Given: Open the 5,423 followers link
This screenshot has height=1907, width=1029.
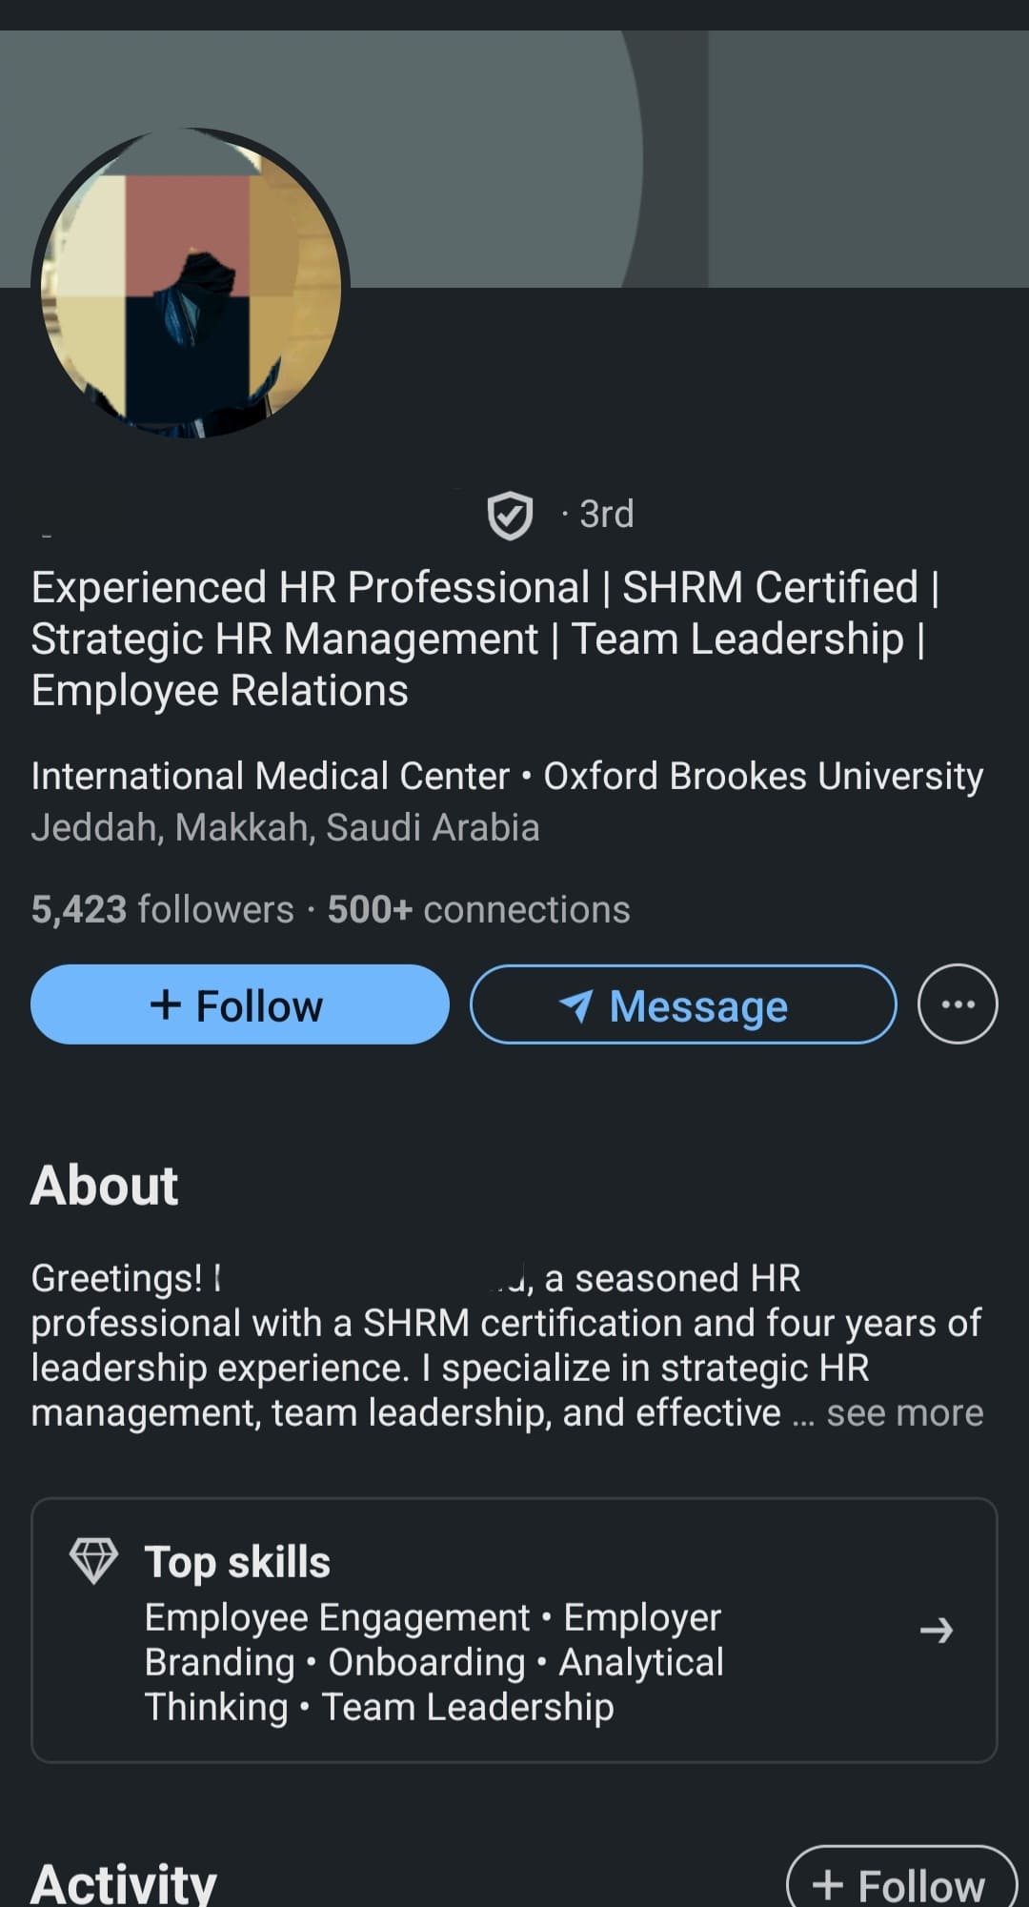Looking at the screenshot, I should click(162, 909).
